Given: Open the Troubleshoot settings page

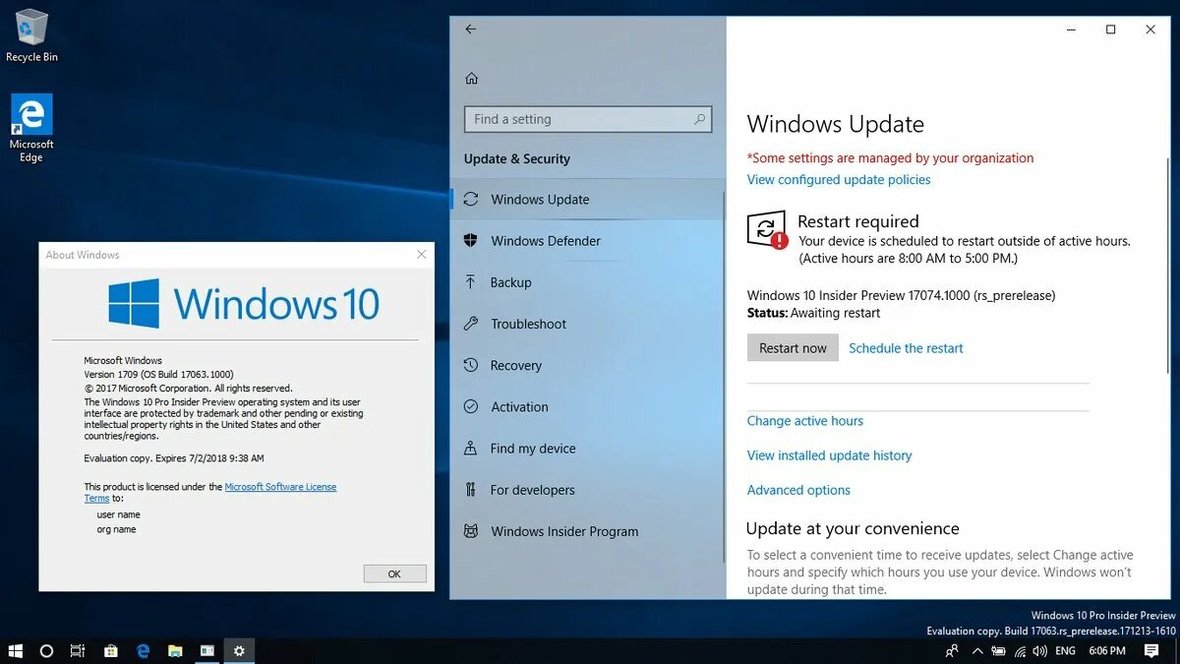Looking at the screenshot, I should pos(587,324).
